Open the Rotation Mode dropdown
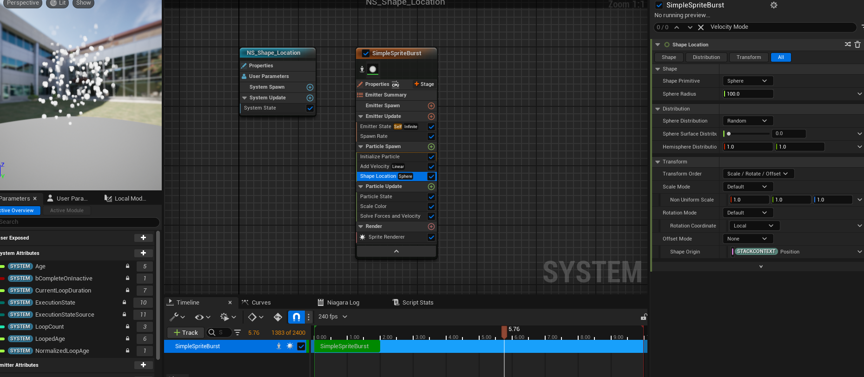The image size is (864, 377). (748, 213)
